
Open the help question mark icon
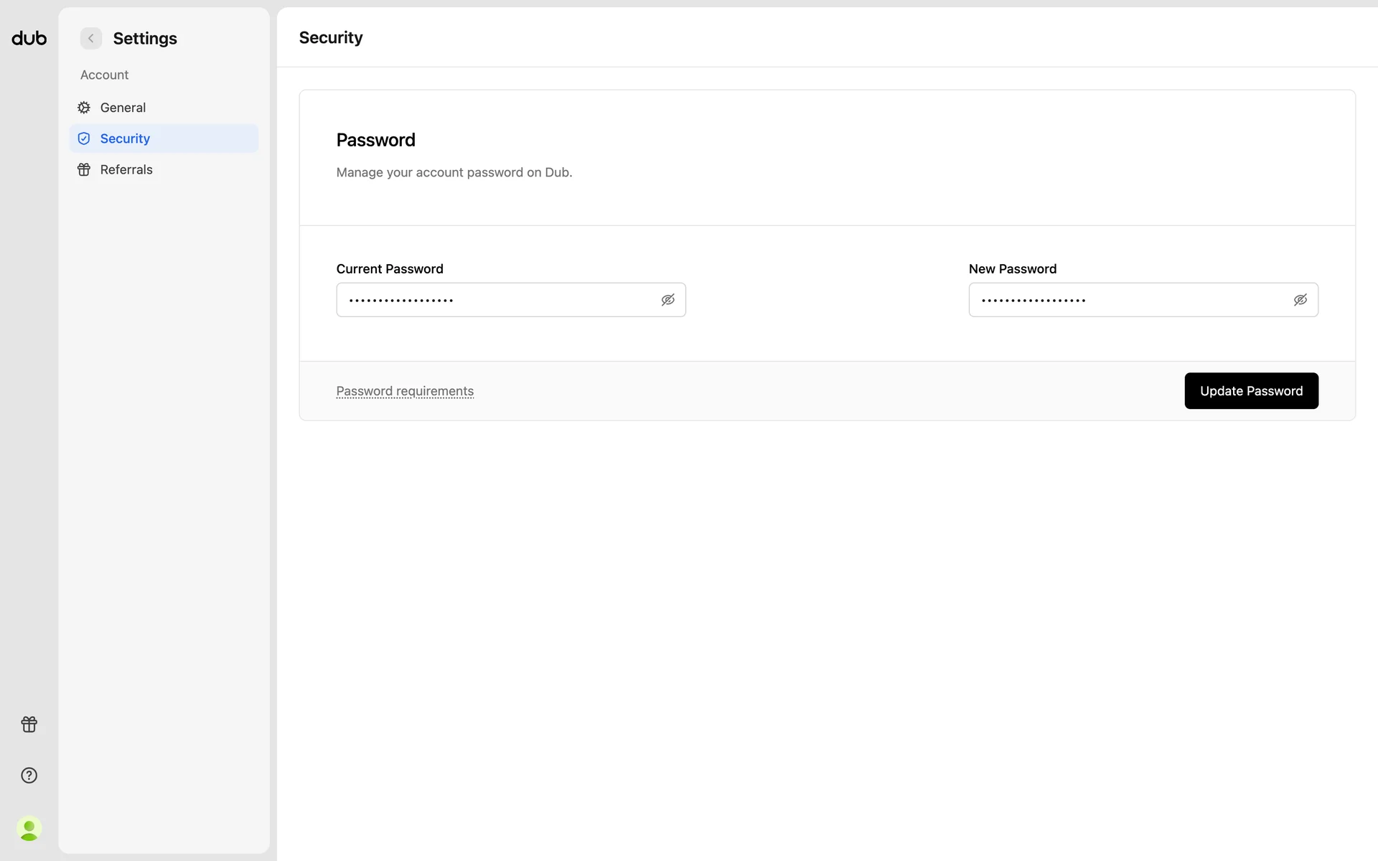(29, 776)
